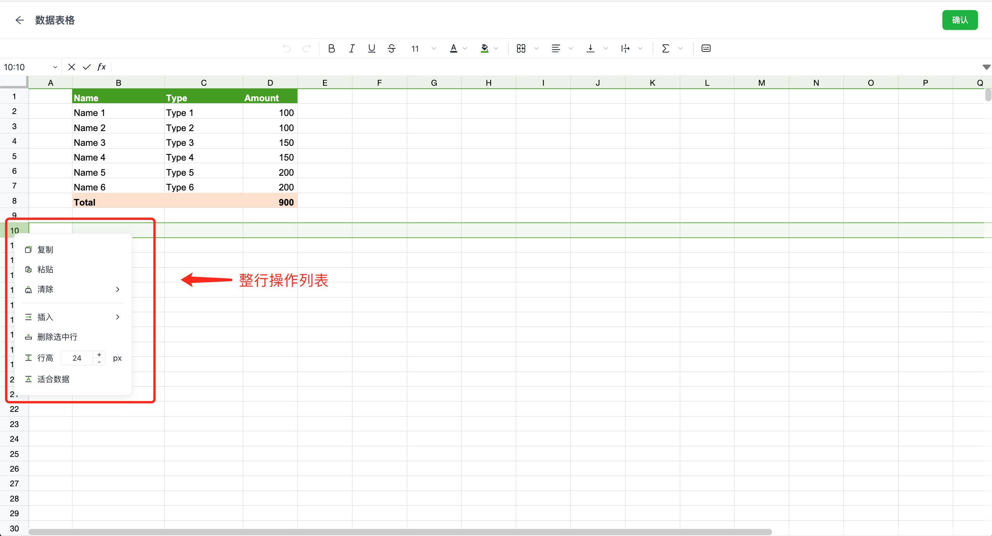Apply the fill color paint bucket
The width and height of the screenshot is (992, 536).
click(x=484, y=48)
